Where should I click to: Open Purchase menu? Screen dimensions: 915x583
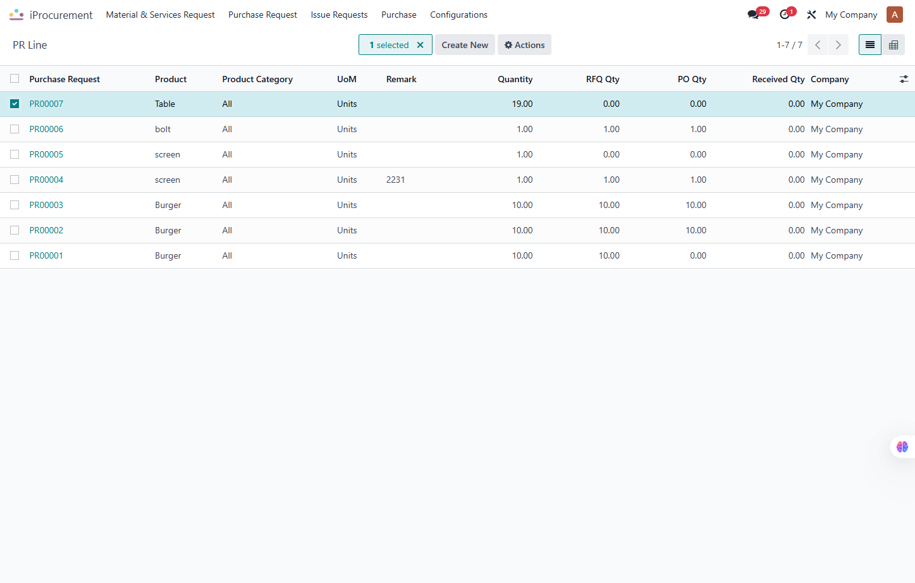399,15
